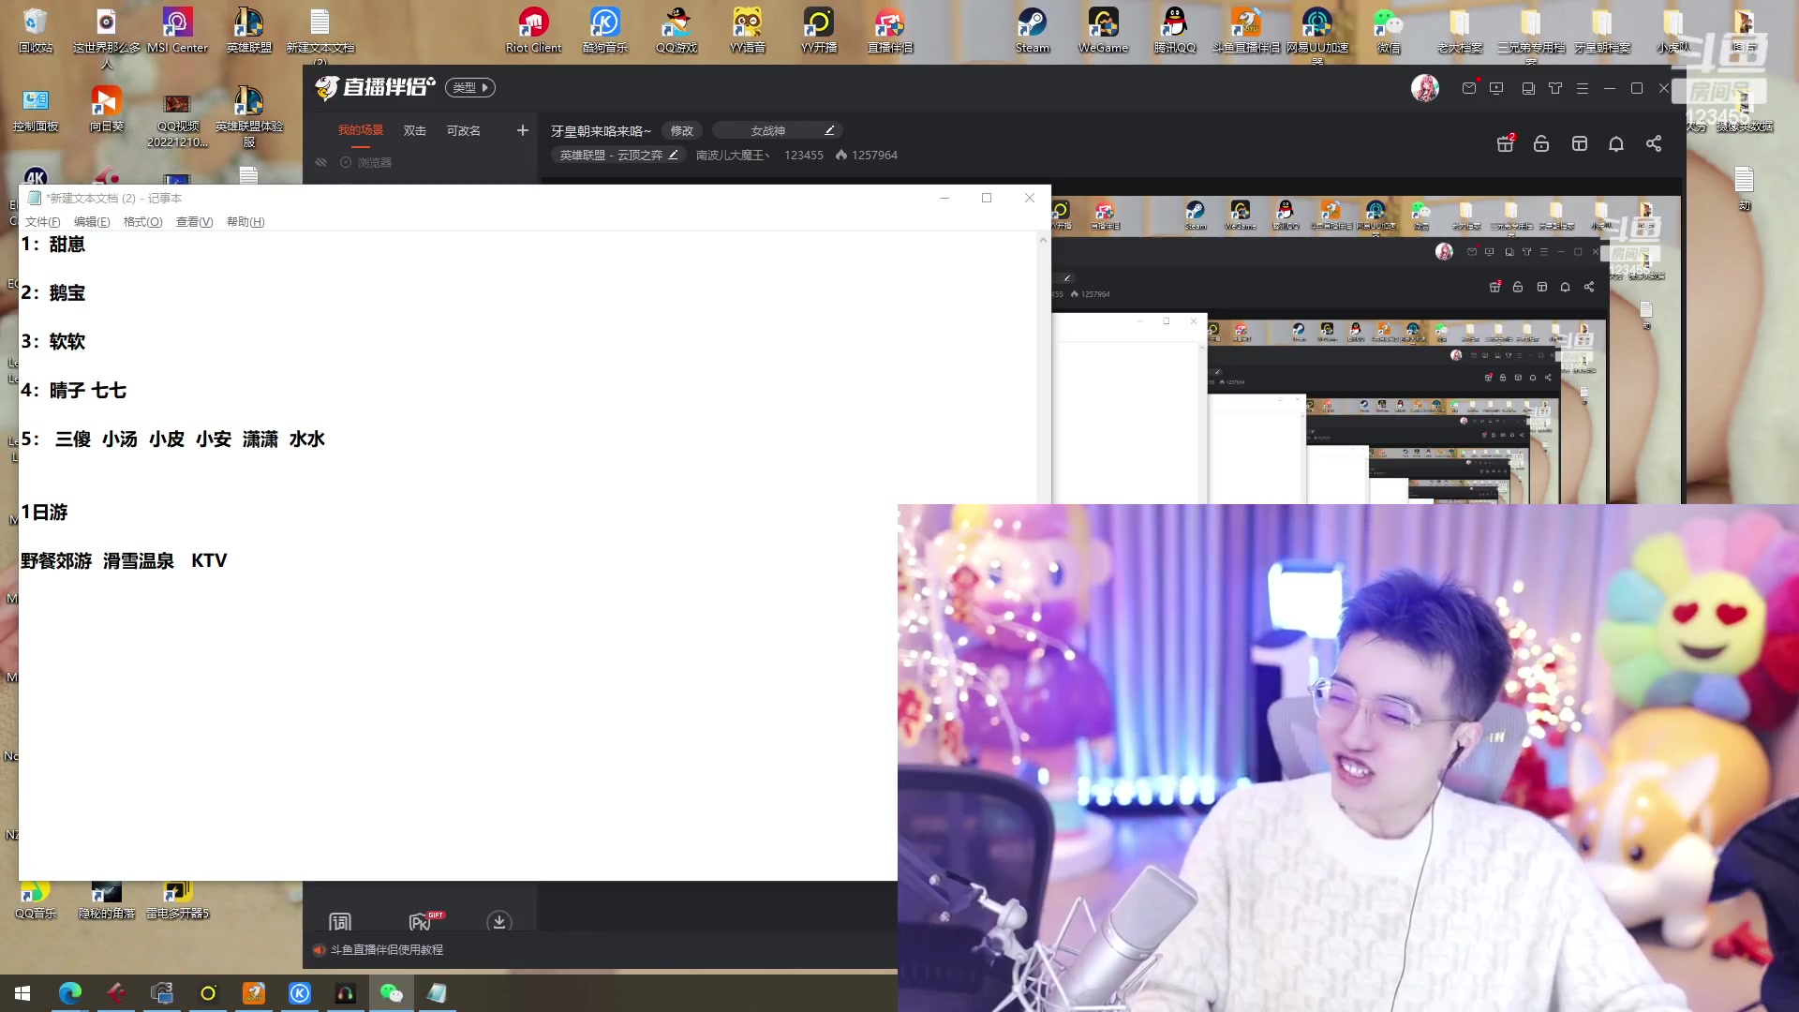Viewport: 1799px width, 1012px height.
Task: Open the 斗鱼直播伴侣使用教程 link
Action: tap(387, 949)
